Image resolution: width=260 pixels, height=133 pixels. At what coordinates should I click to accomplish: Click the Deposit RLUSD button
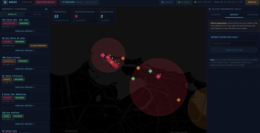[234, 50]
